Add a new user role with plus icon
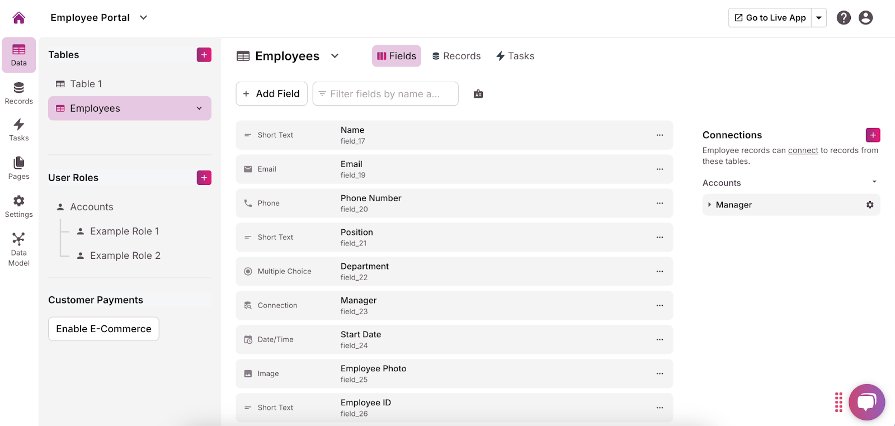 (204, 178)
